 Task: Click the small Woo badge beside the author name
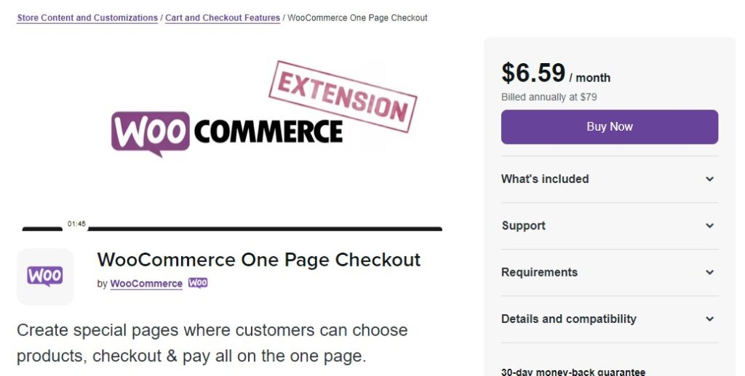(x=198, y=283)
